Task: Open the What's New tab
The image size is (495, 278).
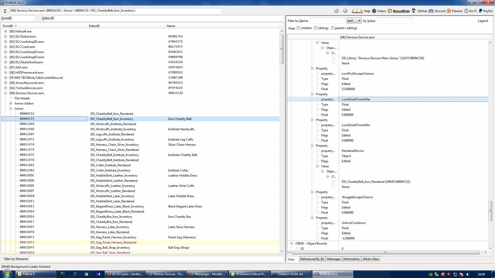Action: (371, 259)
